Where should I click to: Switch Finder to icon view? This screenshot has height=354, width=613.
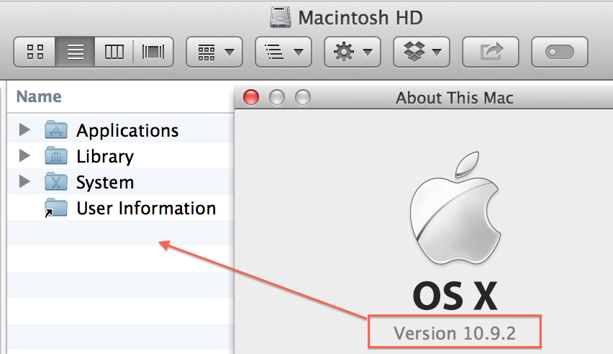(35, 52)
